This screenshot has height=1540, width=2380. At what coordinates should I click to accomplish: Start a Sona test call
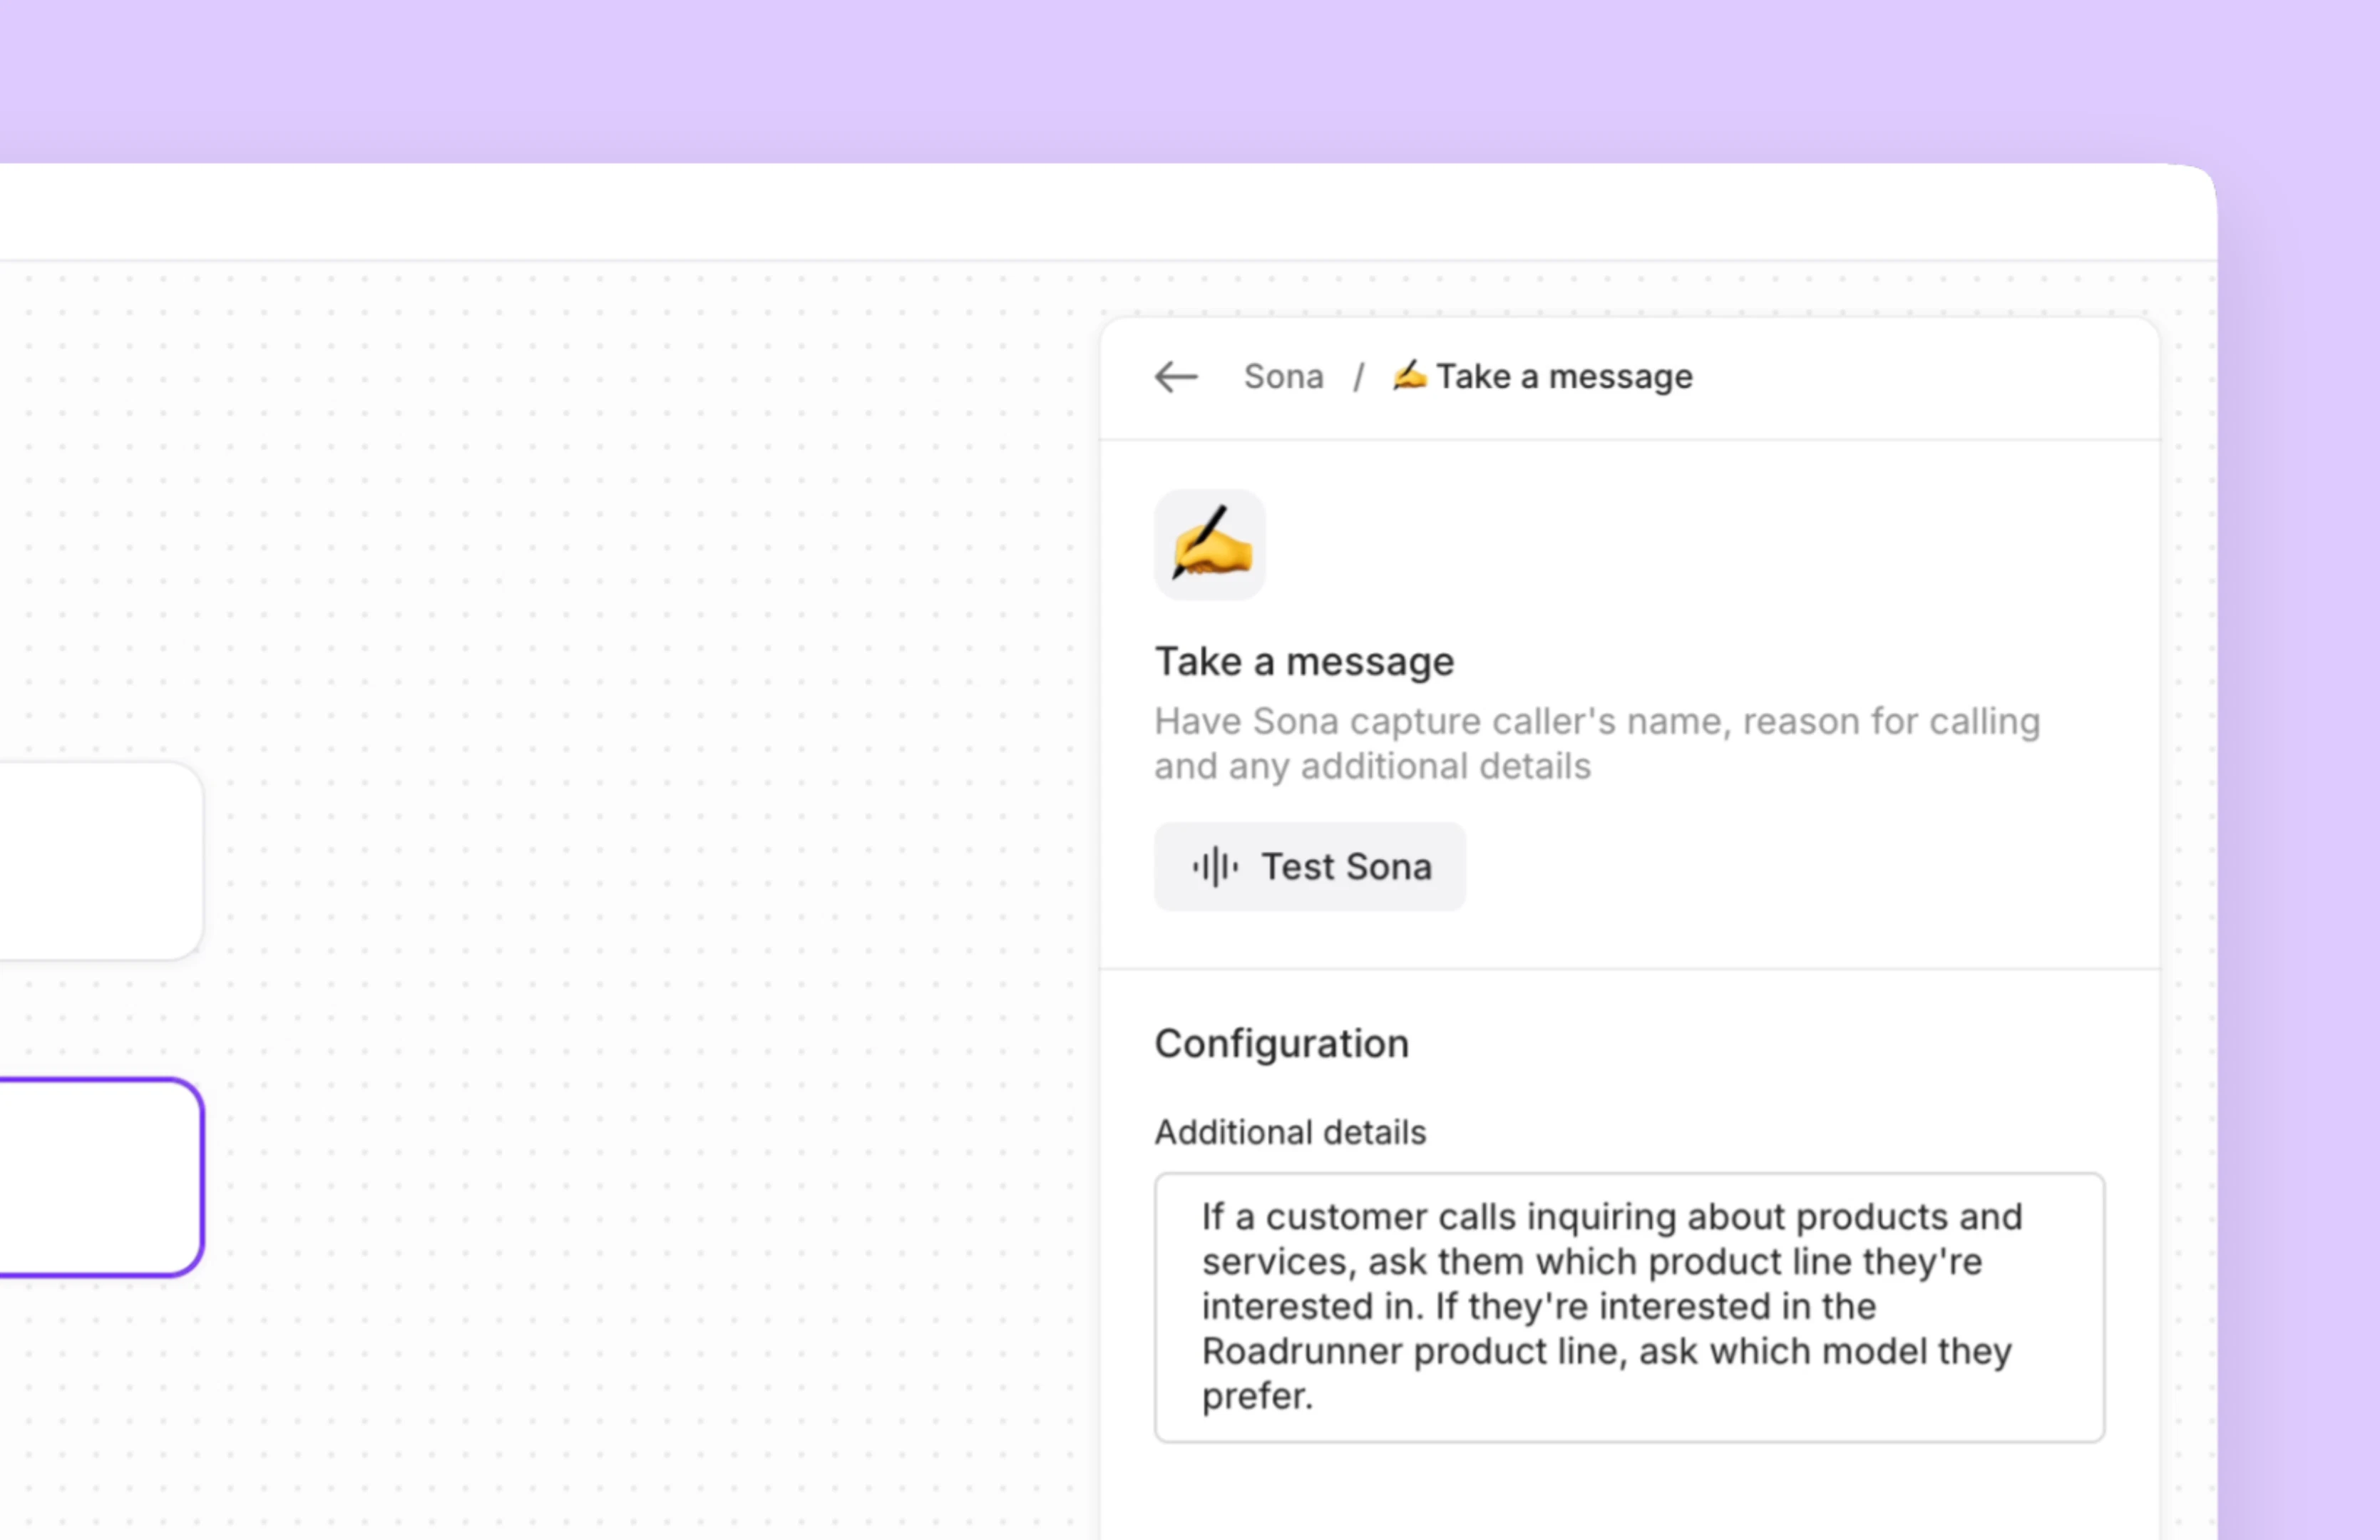tap(1310, 866)
